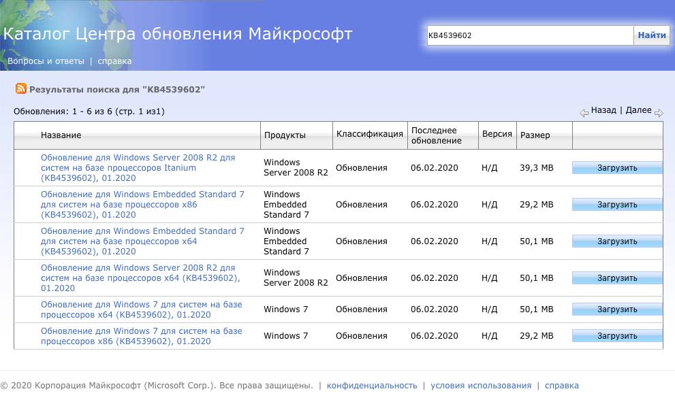Click the Windows 7 product cell in the x64 row
This screenshot has width=675, height=404.
[x=286, y=309]
